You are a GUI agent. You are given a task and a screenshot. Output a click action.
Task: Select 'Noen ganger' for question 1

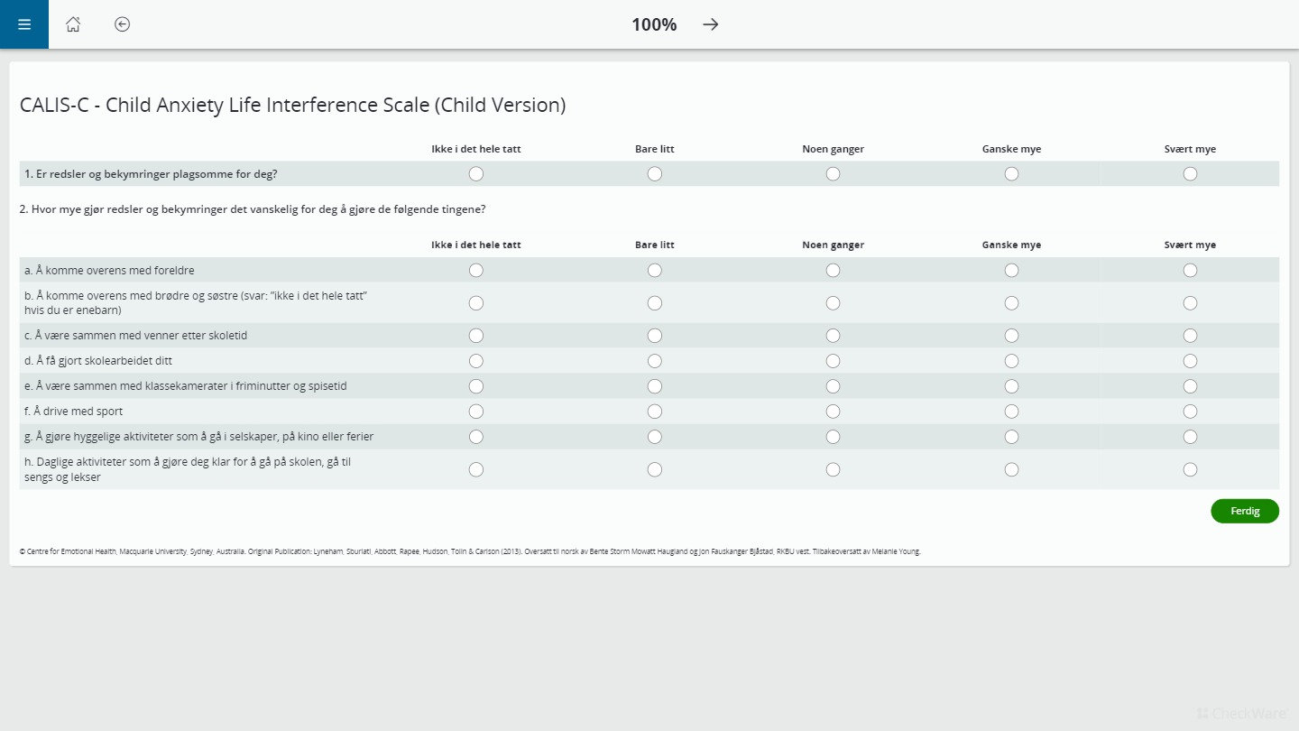[832, 173]
